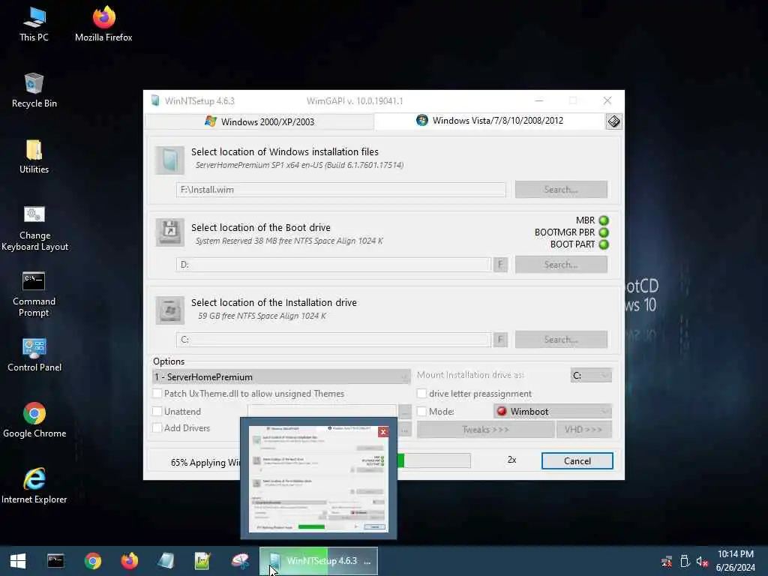768x576 pixels.
Task: Click the WinNTSetup taskbar preview thumbnail
Action: [318, 479]
